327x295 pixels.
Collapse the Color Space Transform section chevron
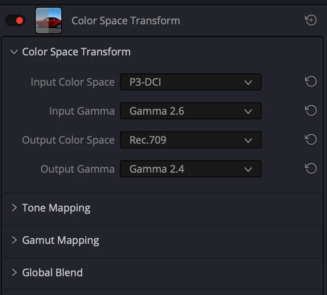14,52
